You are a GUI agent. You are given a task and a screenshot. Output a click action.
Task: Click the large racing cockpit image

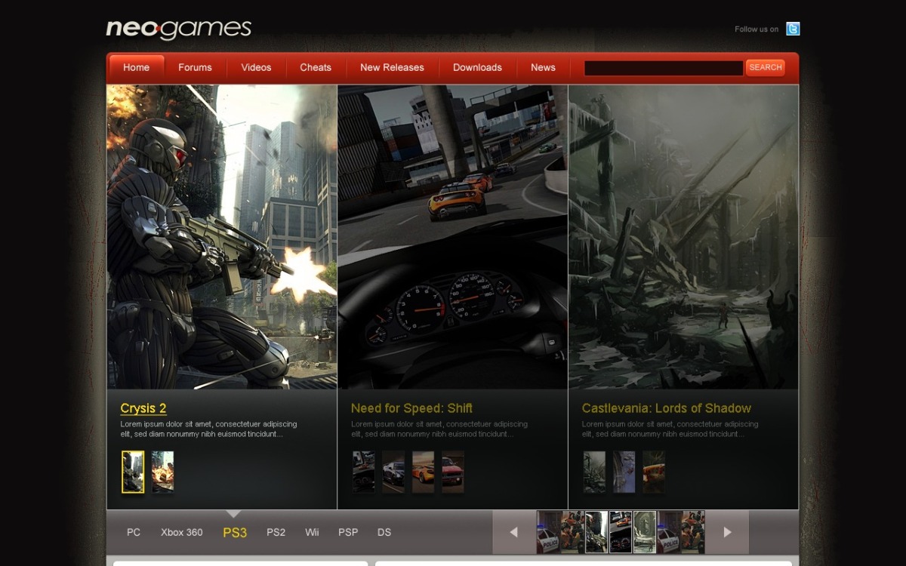453,237
